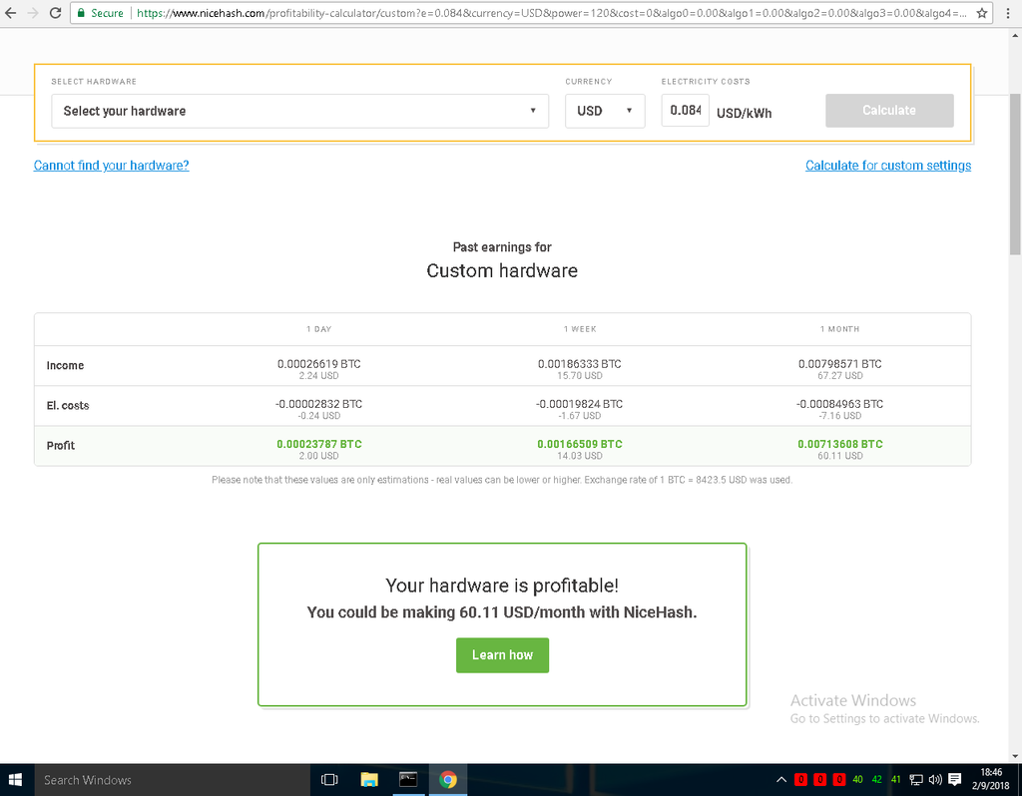Click the green 40 temperature tray icon
1022x796 pixels.
(x=857, y=780)
